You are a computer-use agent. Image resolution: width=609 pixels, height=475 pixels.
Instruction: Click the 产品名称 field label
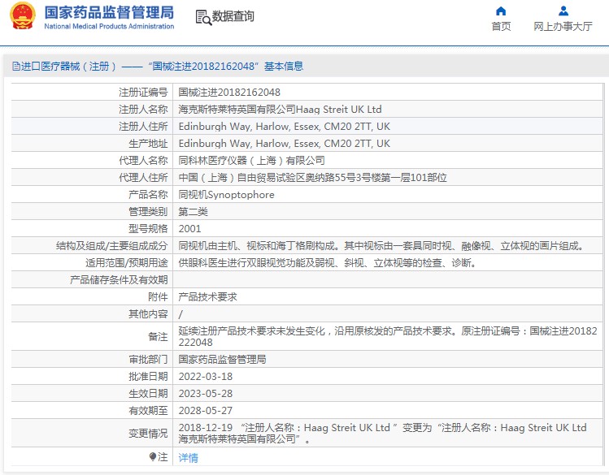pyautogui.click(x=148, y=195)
